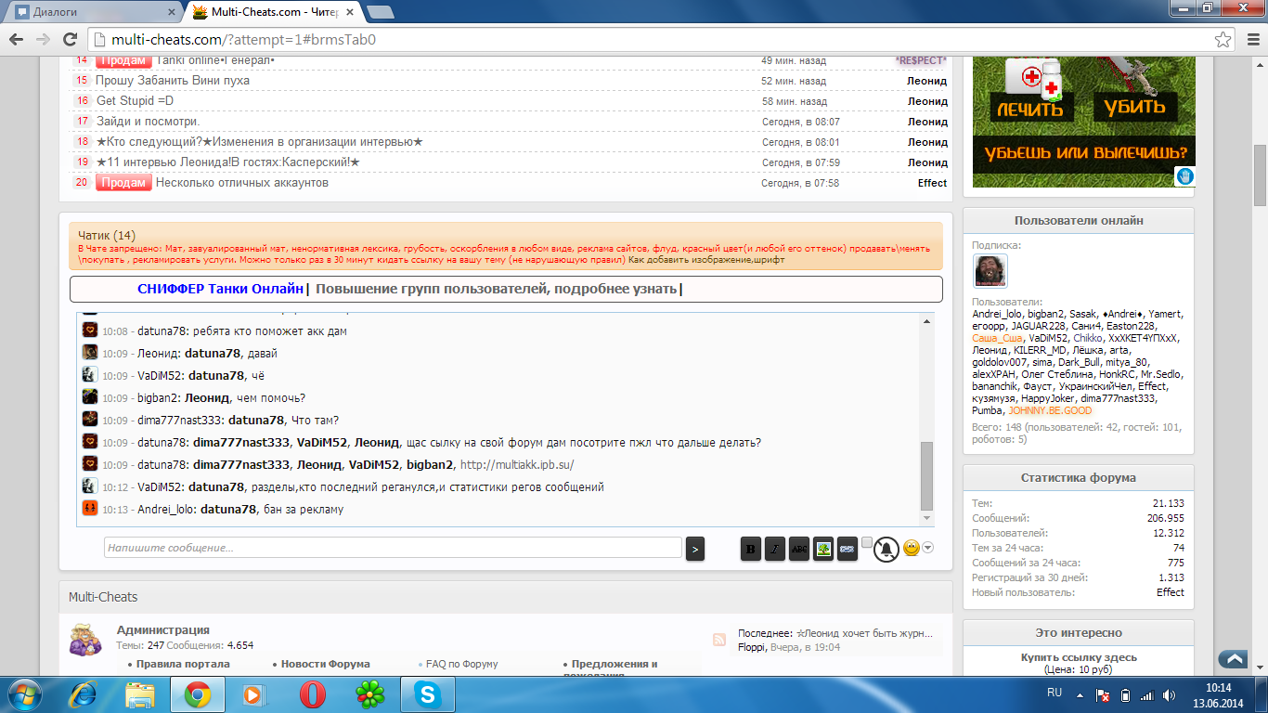Open Effect's profile in topic row 20
Screen dimensions: 1268x713
coord(932,183)
